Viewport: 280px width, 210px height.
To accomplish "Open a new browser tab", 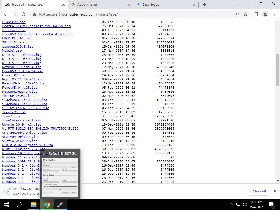I will click(205, 5).
